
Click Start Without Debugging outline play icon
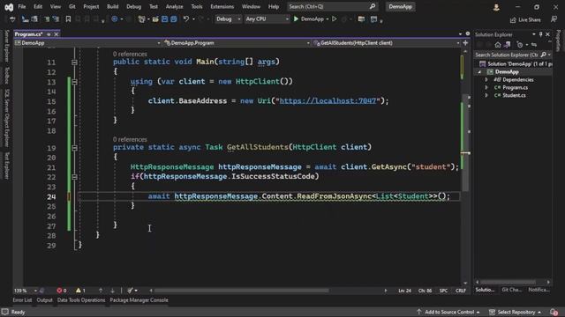coord(335,19)
